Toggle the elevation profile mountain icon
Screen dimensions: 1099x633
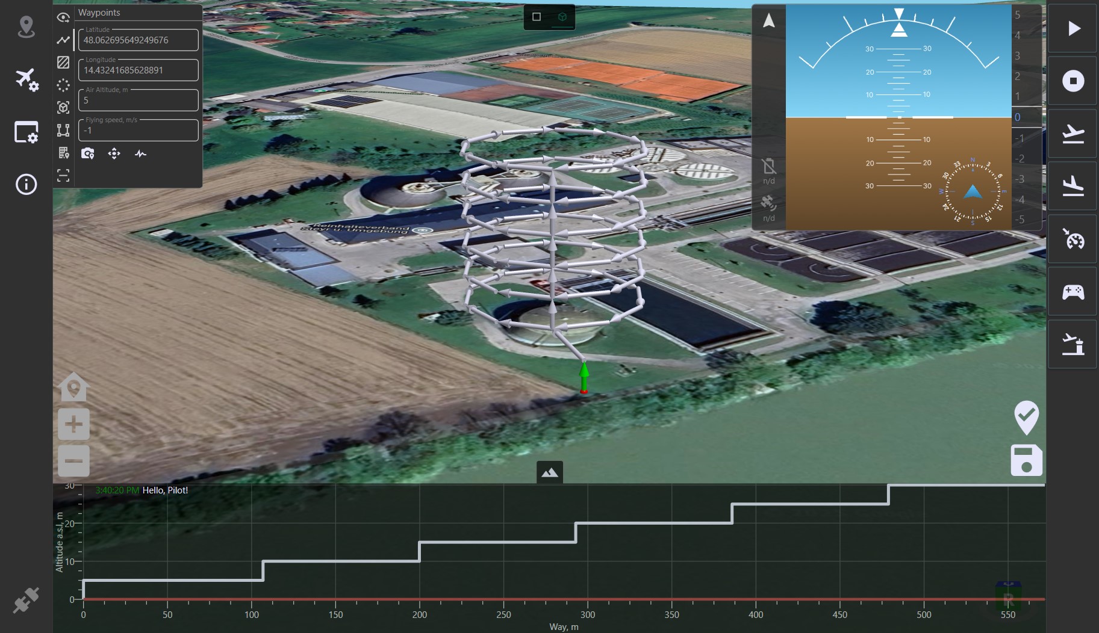click(x=549, y=472)
